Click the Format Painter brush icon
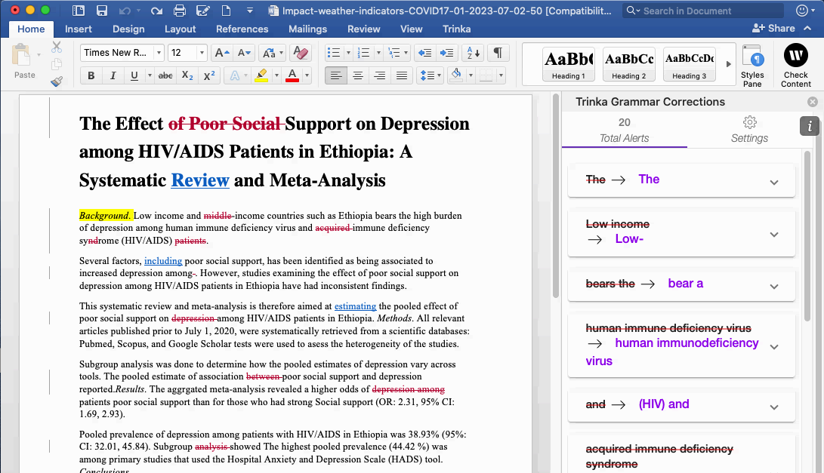 [x=57, y=81]
